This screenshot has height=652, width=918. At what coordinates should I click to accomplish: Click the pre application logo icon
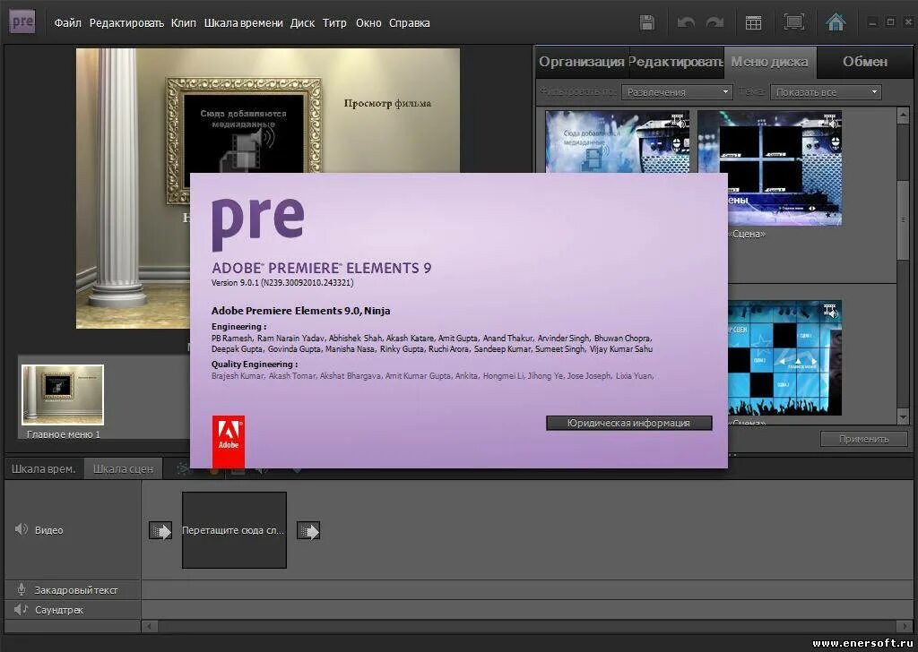[22, 22]
